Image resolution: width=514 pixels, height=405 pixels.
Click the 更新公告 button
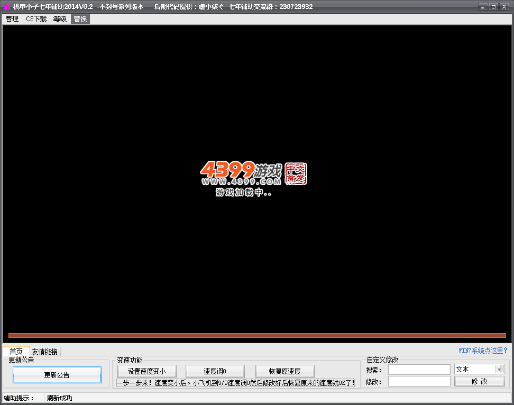[57, 375]
